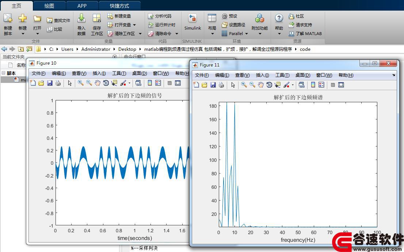Toggle Insert Legend in Figure 10
Viewport: 404px width, 252px height.
pyautogui.click(x=158, y=83)
